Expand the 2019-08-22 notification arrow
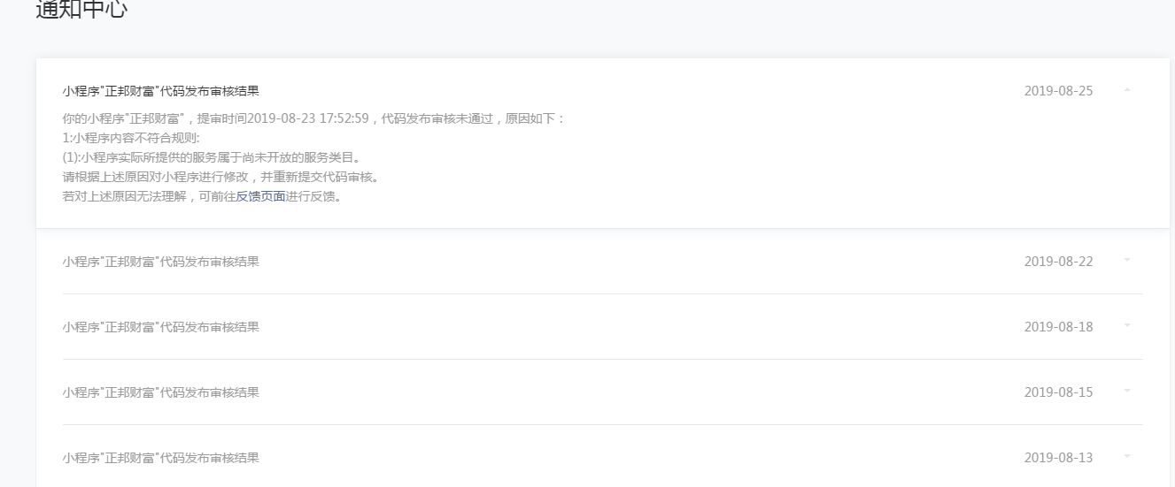Image resolution: width=1175 pixels, height=487 pixels. tap(1127, 260)
